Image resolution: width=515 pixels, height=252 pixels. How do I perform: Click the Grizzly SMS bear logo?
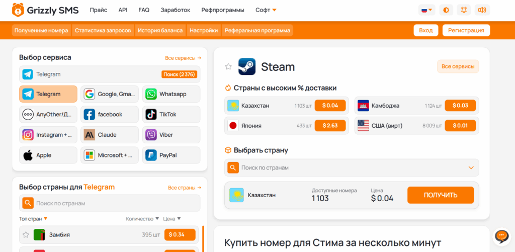(18, 10)
